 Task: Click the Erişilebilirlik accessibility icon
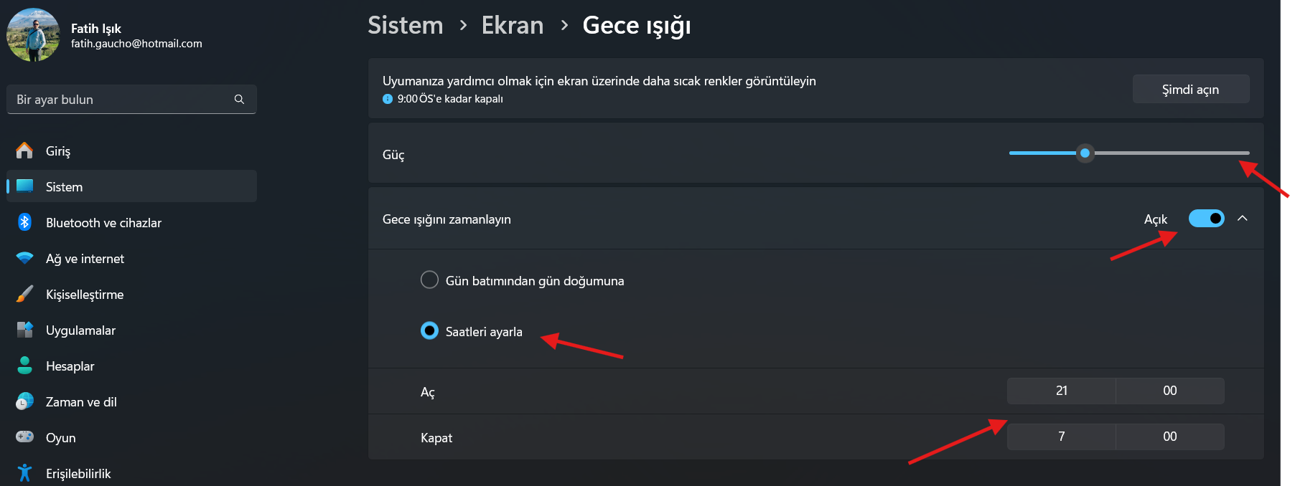pyautogui.click(x=24, y=473)
